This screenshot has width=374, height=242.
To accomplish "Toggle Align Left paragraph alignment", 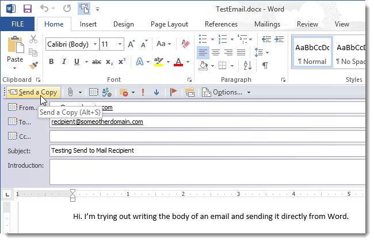I will pos(203,52).
